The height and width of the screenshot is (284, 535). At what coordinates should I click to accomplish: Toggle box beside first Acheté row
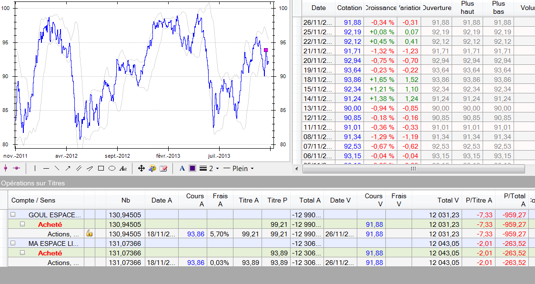coord(22,224)
